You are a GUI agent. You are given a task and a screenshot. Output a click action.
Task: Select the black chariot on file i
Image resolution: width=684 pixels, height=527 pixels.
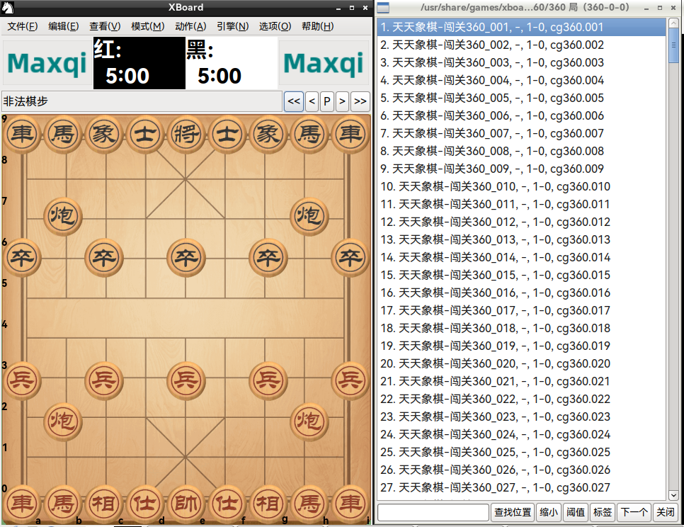[x=350, y=134]
